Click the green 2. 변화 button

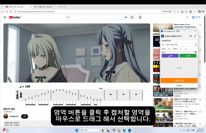[x=188, y=56]
